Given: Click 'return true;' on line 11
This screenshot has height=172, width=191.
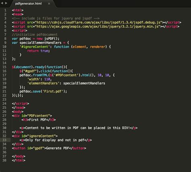Looking at the screenshot, I should coord(39,51).
